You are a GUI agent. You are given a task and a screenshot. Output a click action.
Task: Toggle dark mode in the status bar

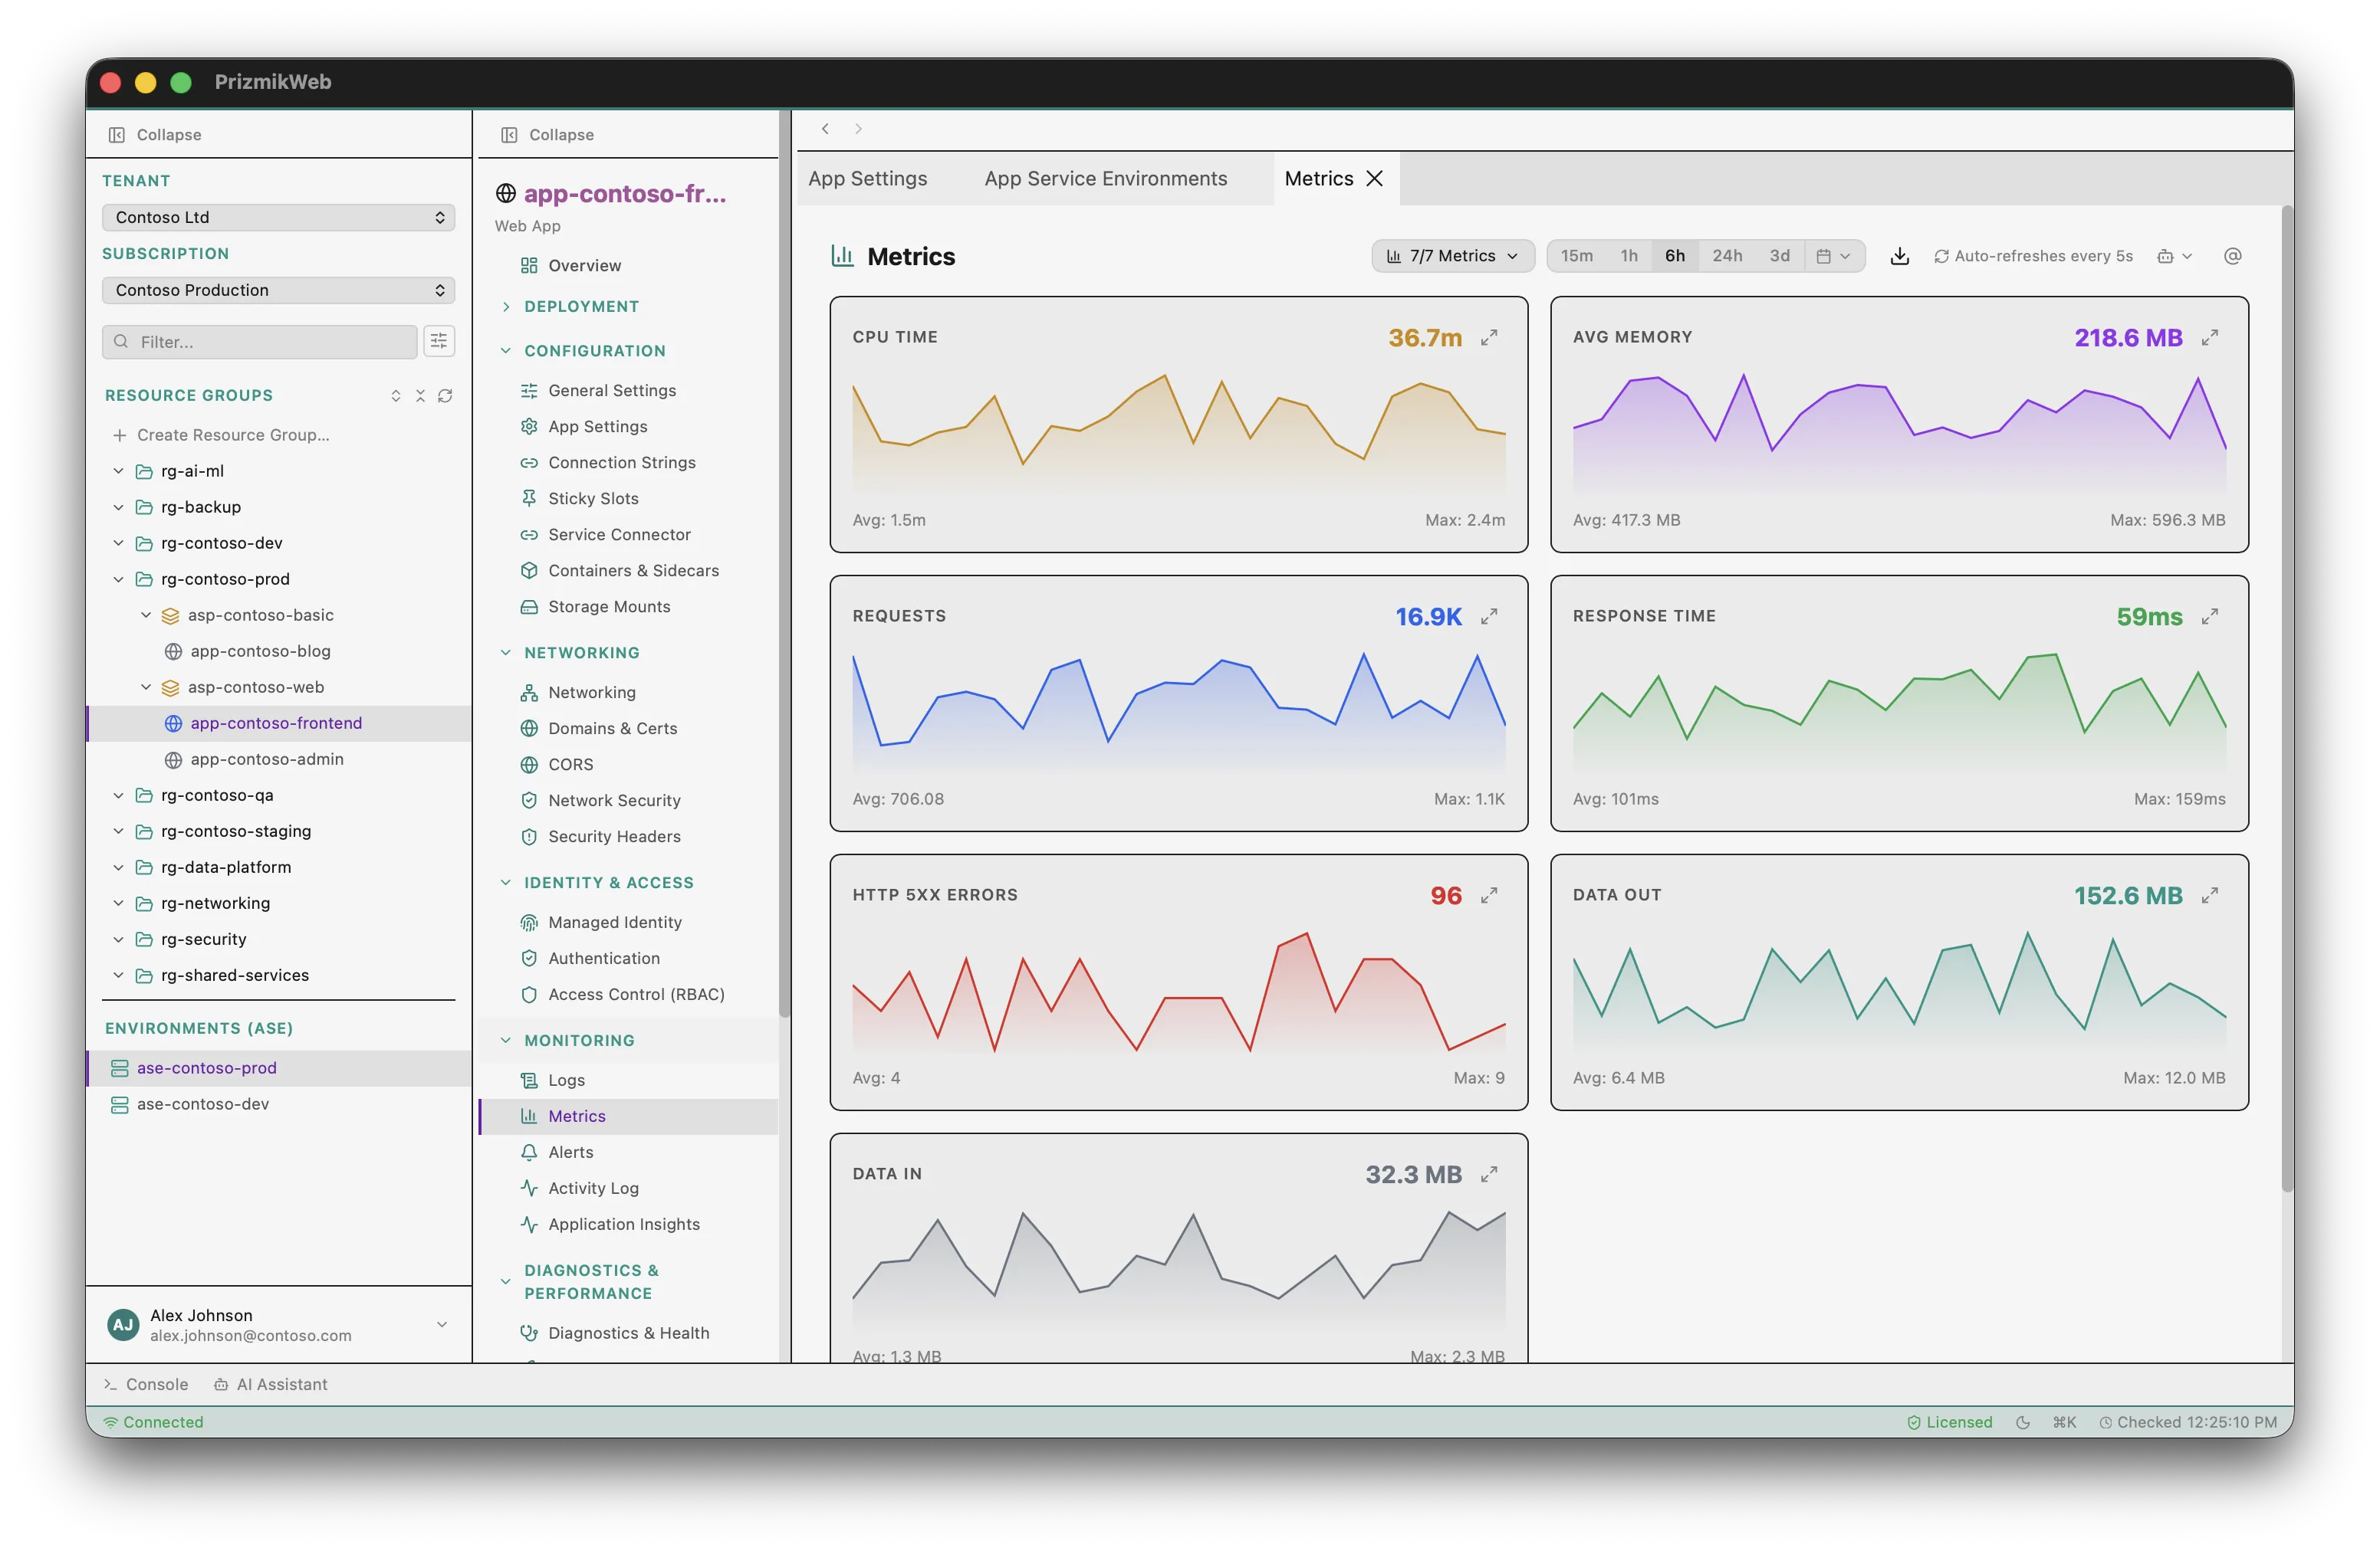tap(2023, 1421)
